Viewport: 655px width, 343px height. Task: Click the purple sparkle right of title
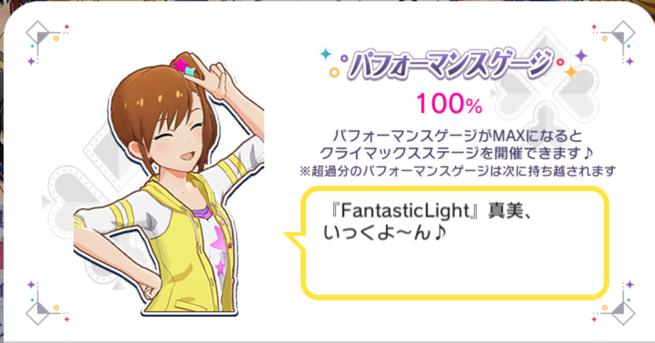581,55
